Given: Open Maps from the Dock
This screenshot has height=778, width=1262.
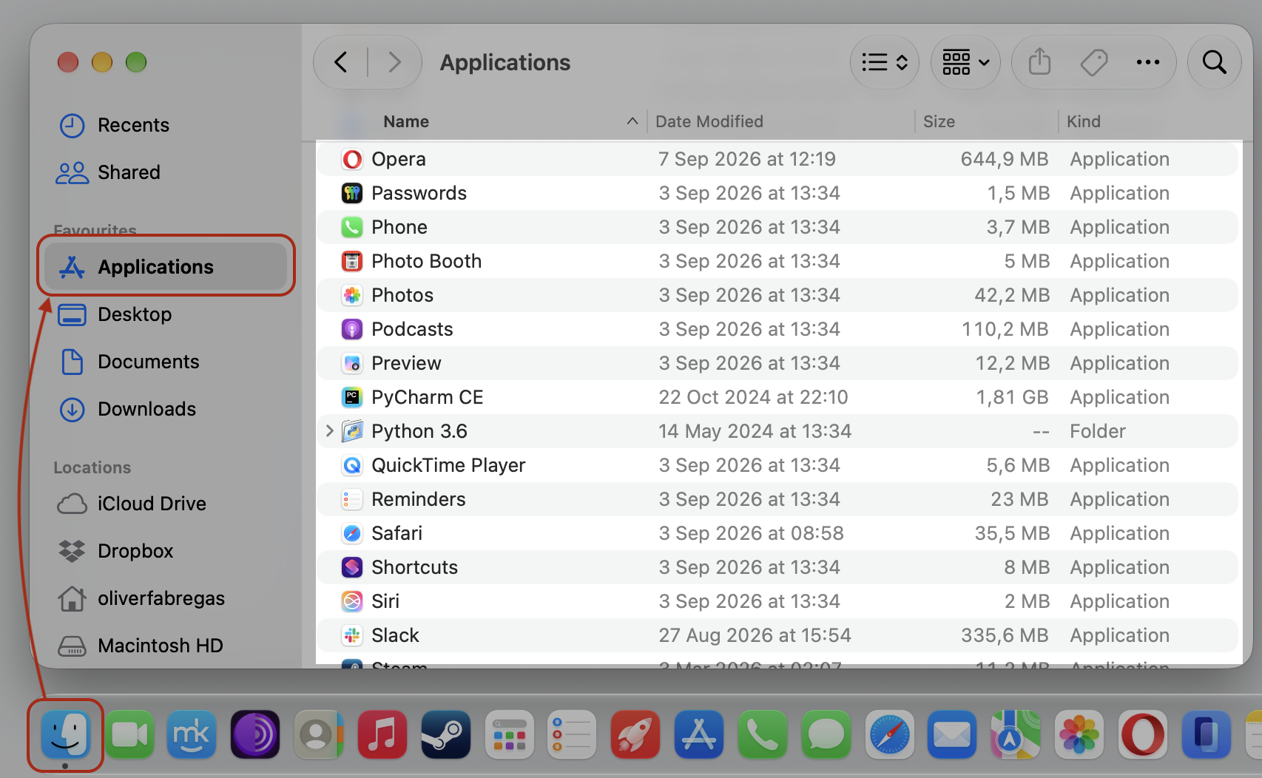Looking at the screenshot, I should 1015,735.
